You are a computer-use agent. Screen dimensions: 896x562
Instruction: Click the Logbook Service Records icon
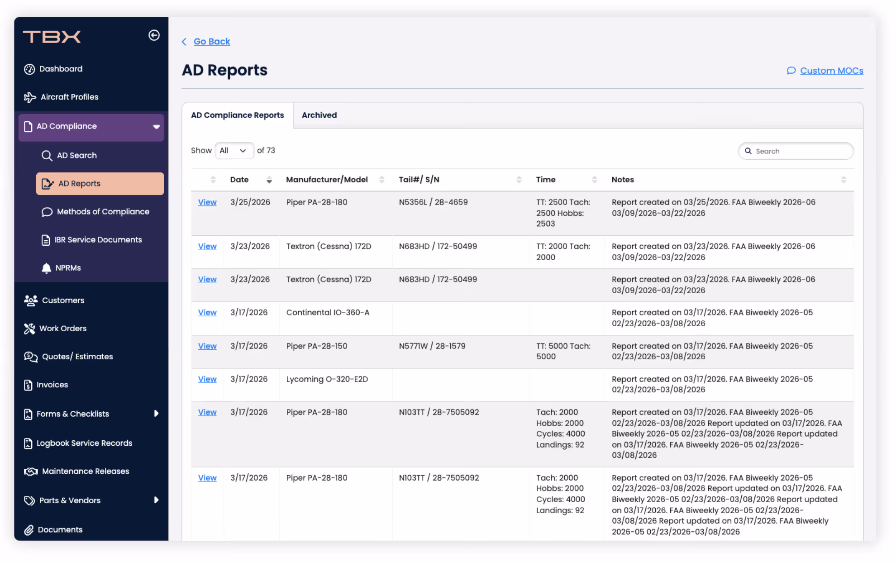(28, 444)
